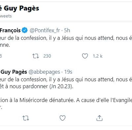This screenshot has height=130, width=132.
Task: Open the 1,2 k likes count
Action: tap(98, 56)
